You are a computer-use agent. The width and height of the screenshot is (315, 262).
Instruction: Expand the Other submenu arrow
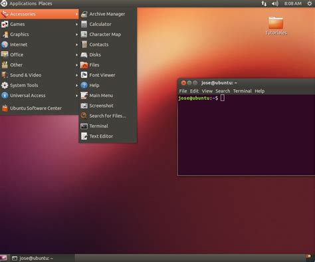76,65
